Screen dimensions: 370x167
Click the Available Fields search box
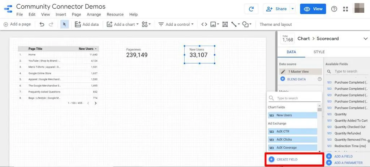[x=347, y=71]
